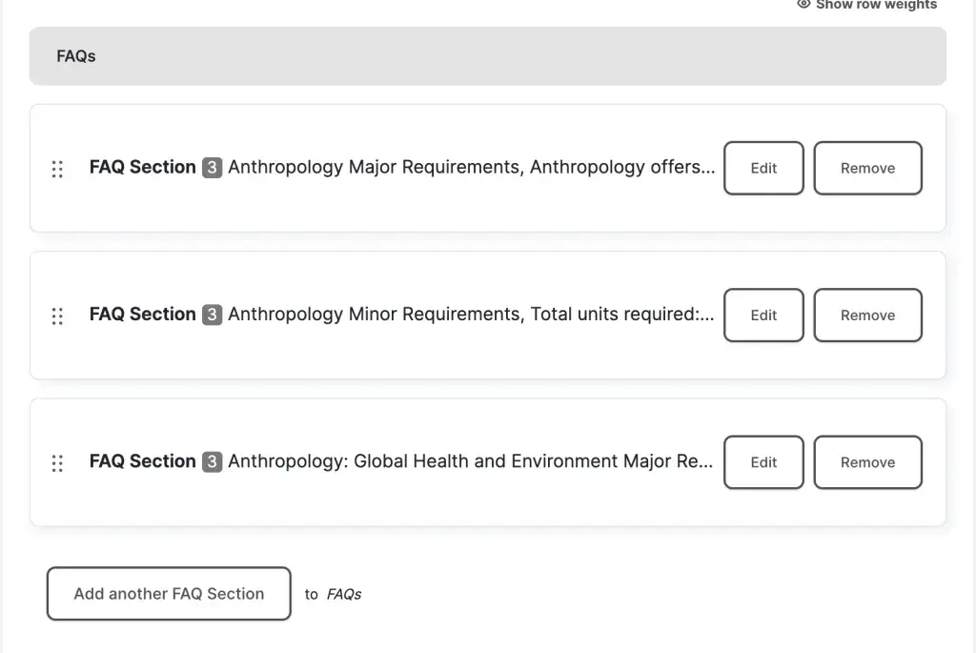
Task: Remove the Anthropology Minor Requirements FAQ section
Action: [x=867, y=315]
